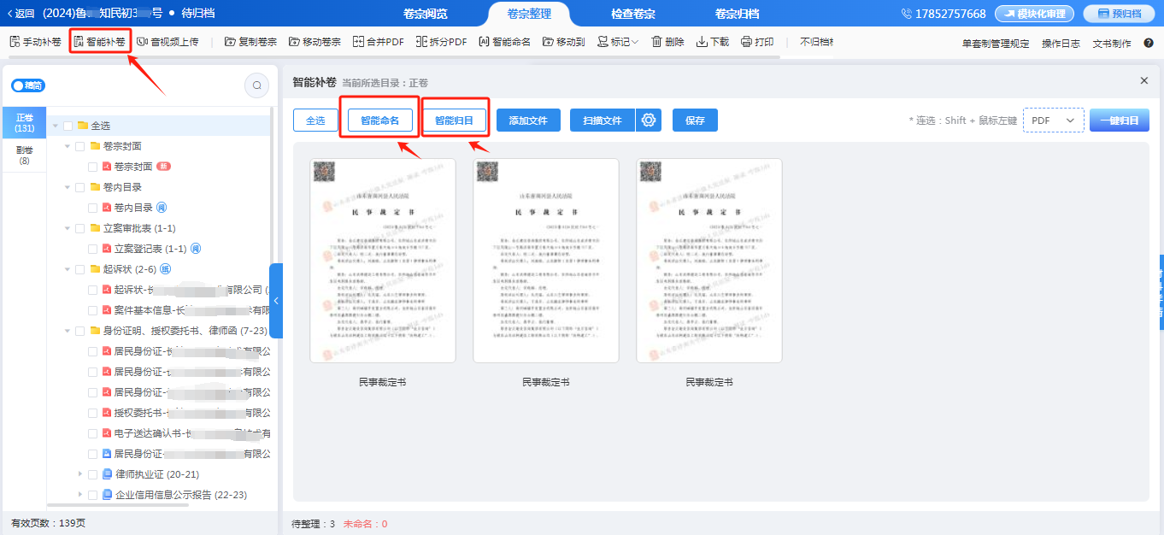Switch to the 卷宗阅览 tab
The image size is (1164, 535).
(x=425, y=14)
